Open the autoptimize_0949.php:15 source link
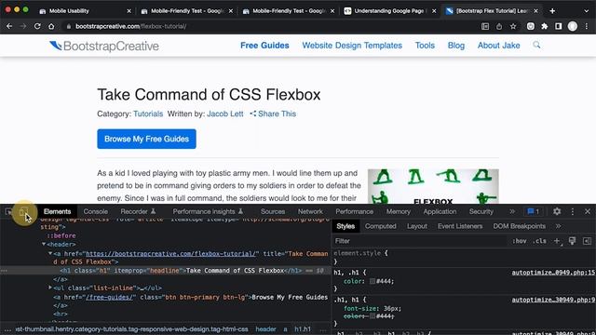Screen dimensions: 596x335 tap(553, 273)
